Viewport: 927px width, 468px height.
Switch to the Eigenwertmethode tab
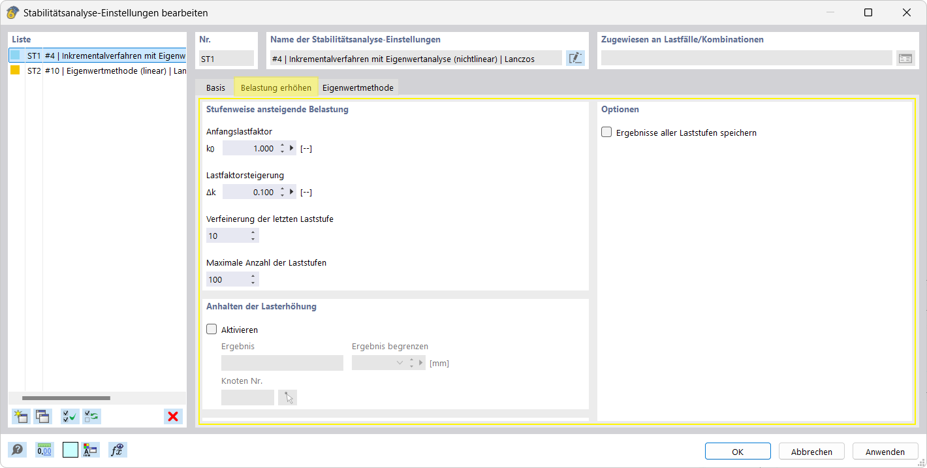[358, 86]
